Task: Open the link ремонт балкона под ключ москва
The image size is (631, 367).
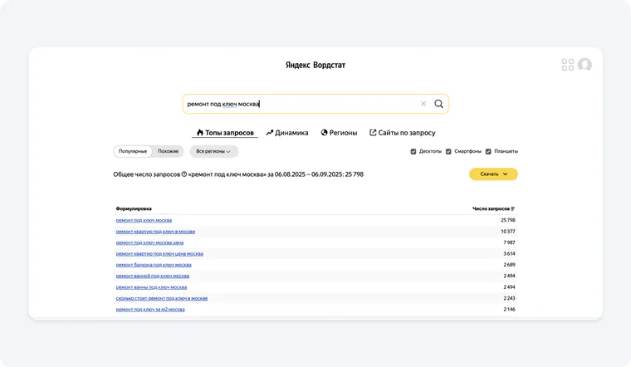Action: pyautogui.click(x=154, y=265)
